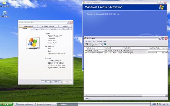
Task: Click the round gray tray icon
Action: coord(158,104)
